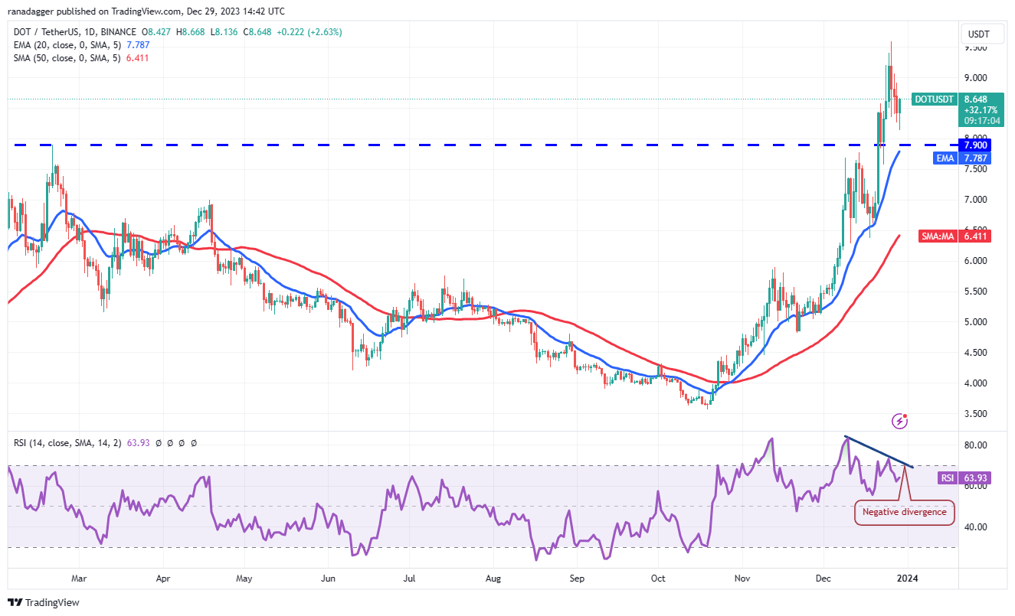Click the DOTUSDT symbol price tag

pos(933,99)
